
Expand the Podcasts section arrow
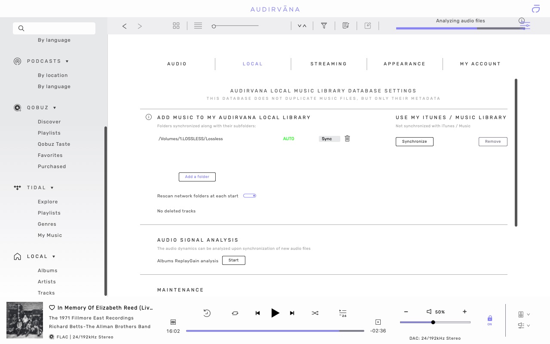point(67,61)
